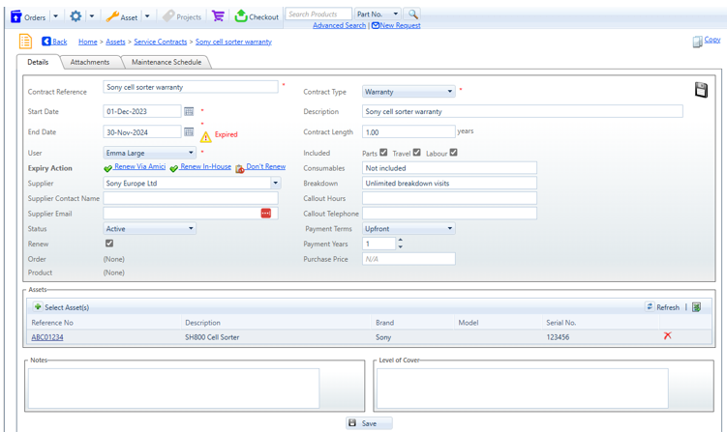
Task: Click the Expired warning icon
Action: pos(206,136)
